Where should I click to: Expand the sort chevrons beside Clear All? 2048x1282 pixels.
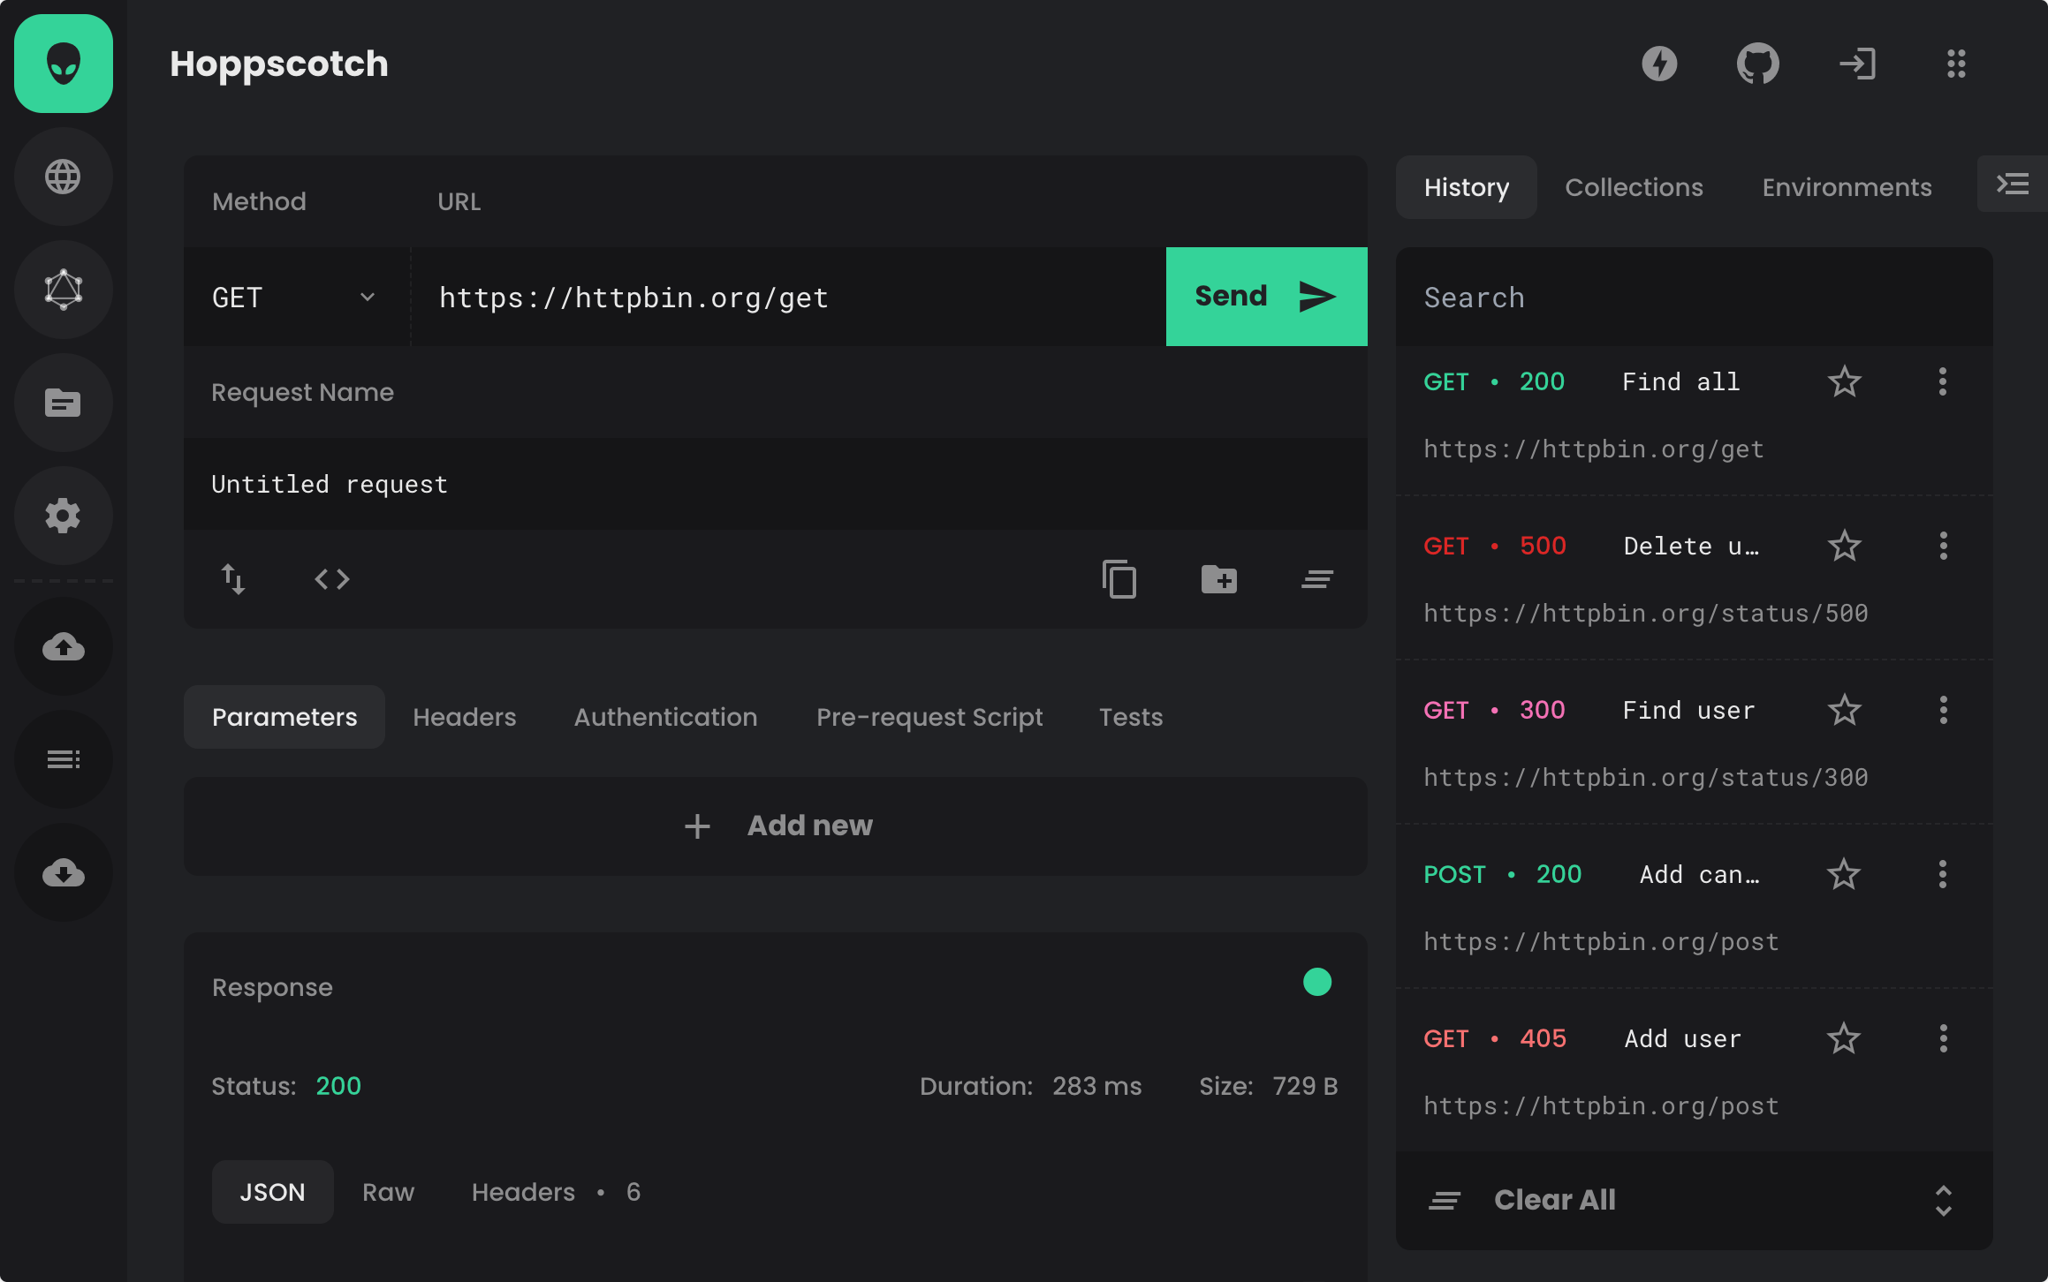pos(1943,1201)
